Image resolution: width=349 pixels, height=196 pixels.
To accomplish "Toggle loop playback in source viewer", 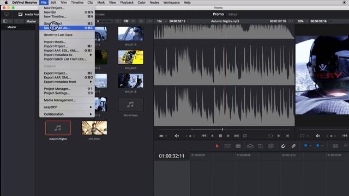I will 245,136.
